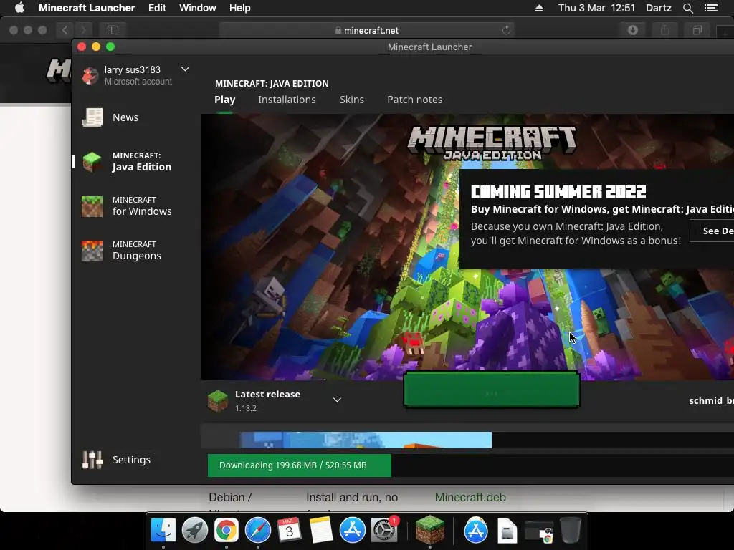This screenshot has height=550, width=734.
Task: Click the disk image icon in Dock
Action: [507, 531]
